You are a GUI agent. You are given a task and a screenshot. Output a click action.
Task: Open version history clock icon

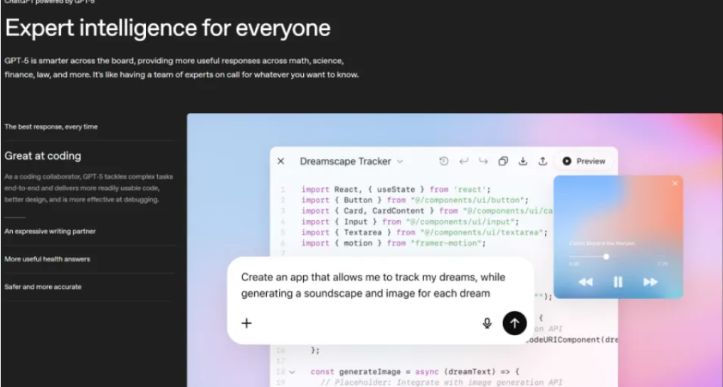tap(443, 161)
